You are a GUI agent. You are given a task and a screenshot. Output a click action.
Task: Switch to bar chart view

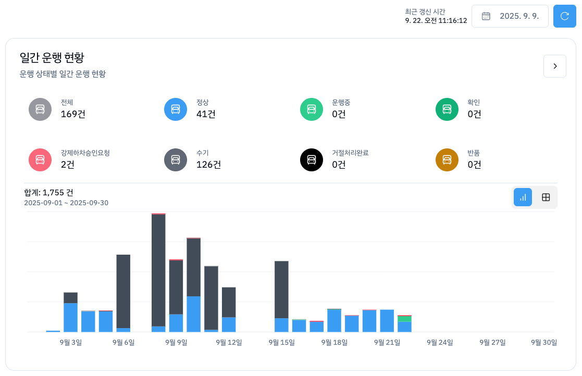click(523, 197)
